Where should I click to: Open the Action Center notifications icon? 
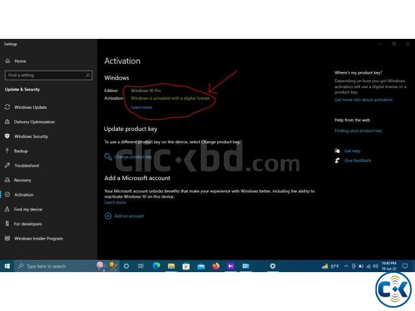point(405,266)
